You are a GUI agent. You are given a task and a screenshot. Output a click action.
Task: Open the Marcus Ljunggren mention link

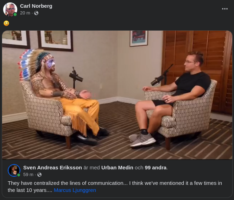click(75, 190)
